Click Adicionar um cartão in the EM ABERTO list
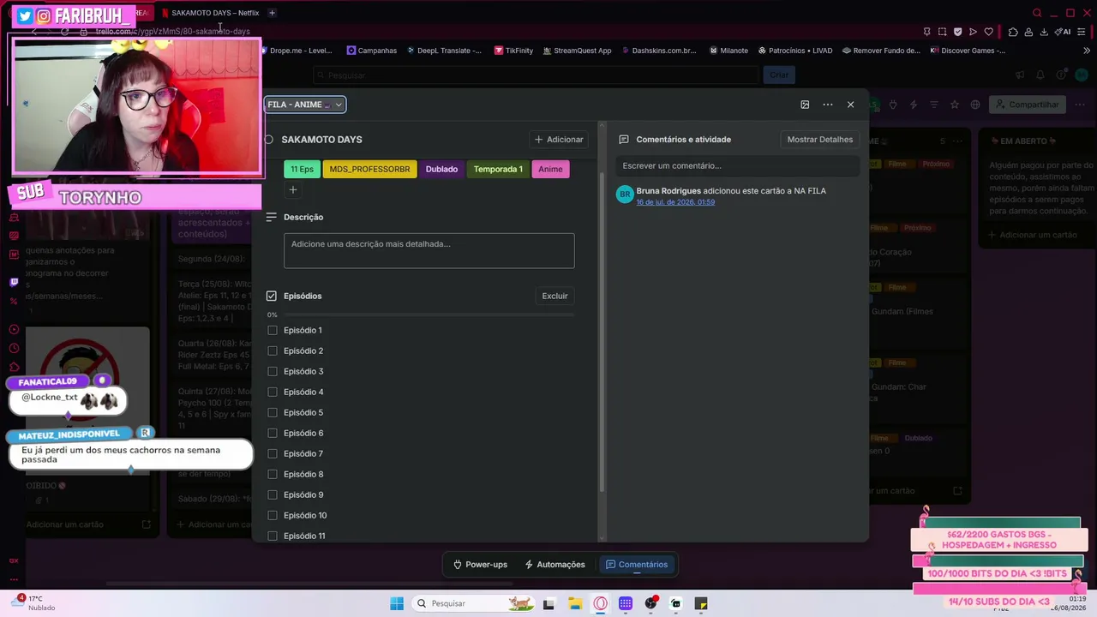The height and width of the screenshot is (617, 1097). tap(1032, 235)
